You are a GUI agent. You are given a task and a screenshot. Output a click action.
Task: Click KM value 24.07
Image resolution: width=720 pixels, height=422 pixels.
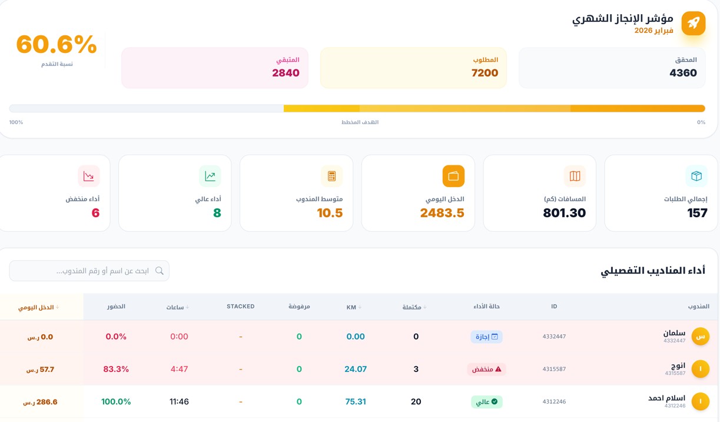pyautogui.click(x=356, y=369)
